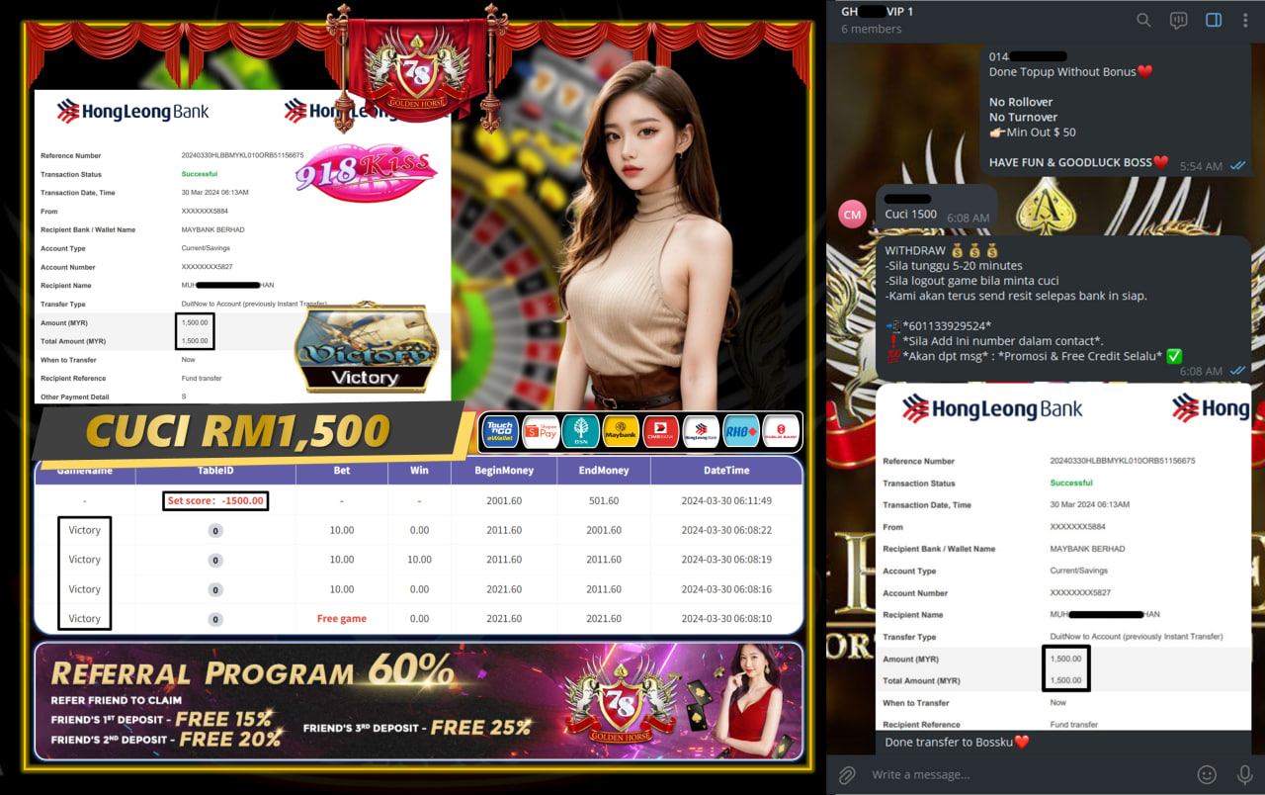The width and height of the screenshot is (1265, 795).
Task: Open search in the Telegram chat header
Action: (x=1143, y=20)
